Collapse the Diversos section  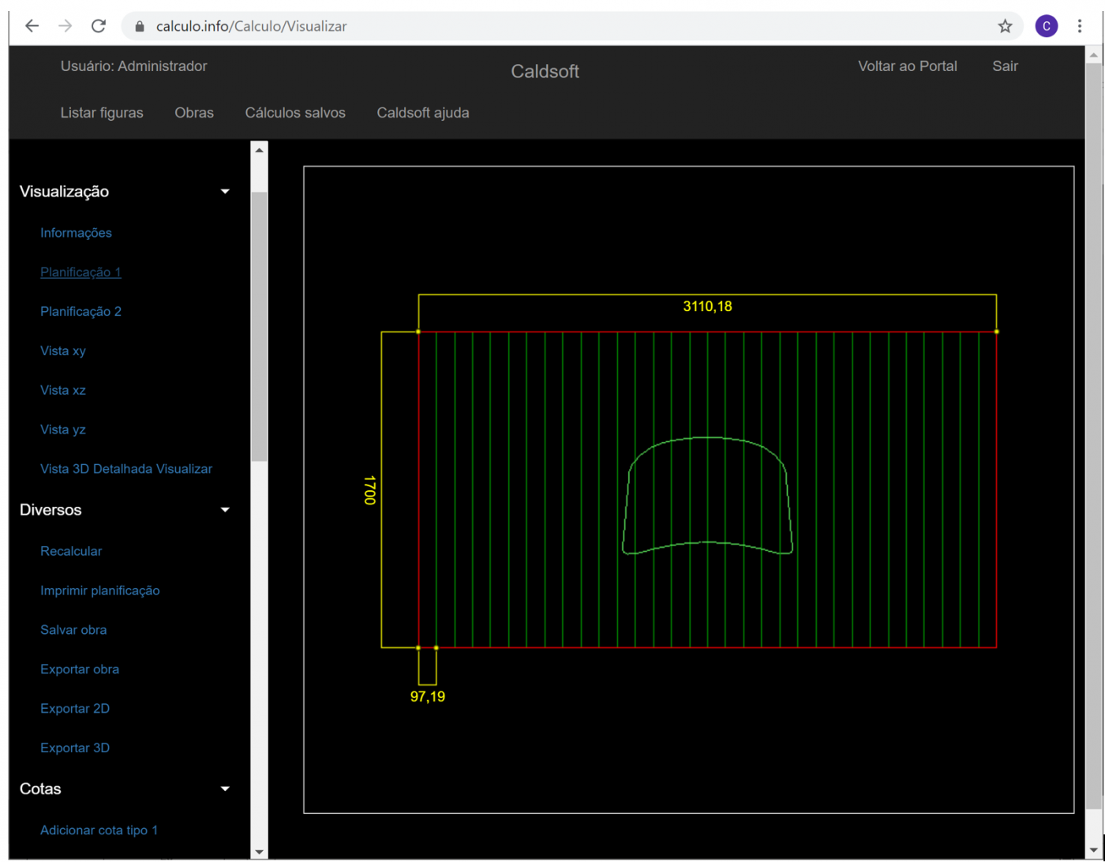tap(225, 510)
